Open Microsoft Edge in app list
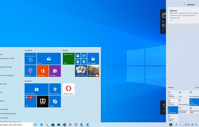This screenshot has width=199, height=127. tap(4, 109)
